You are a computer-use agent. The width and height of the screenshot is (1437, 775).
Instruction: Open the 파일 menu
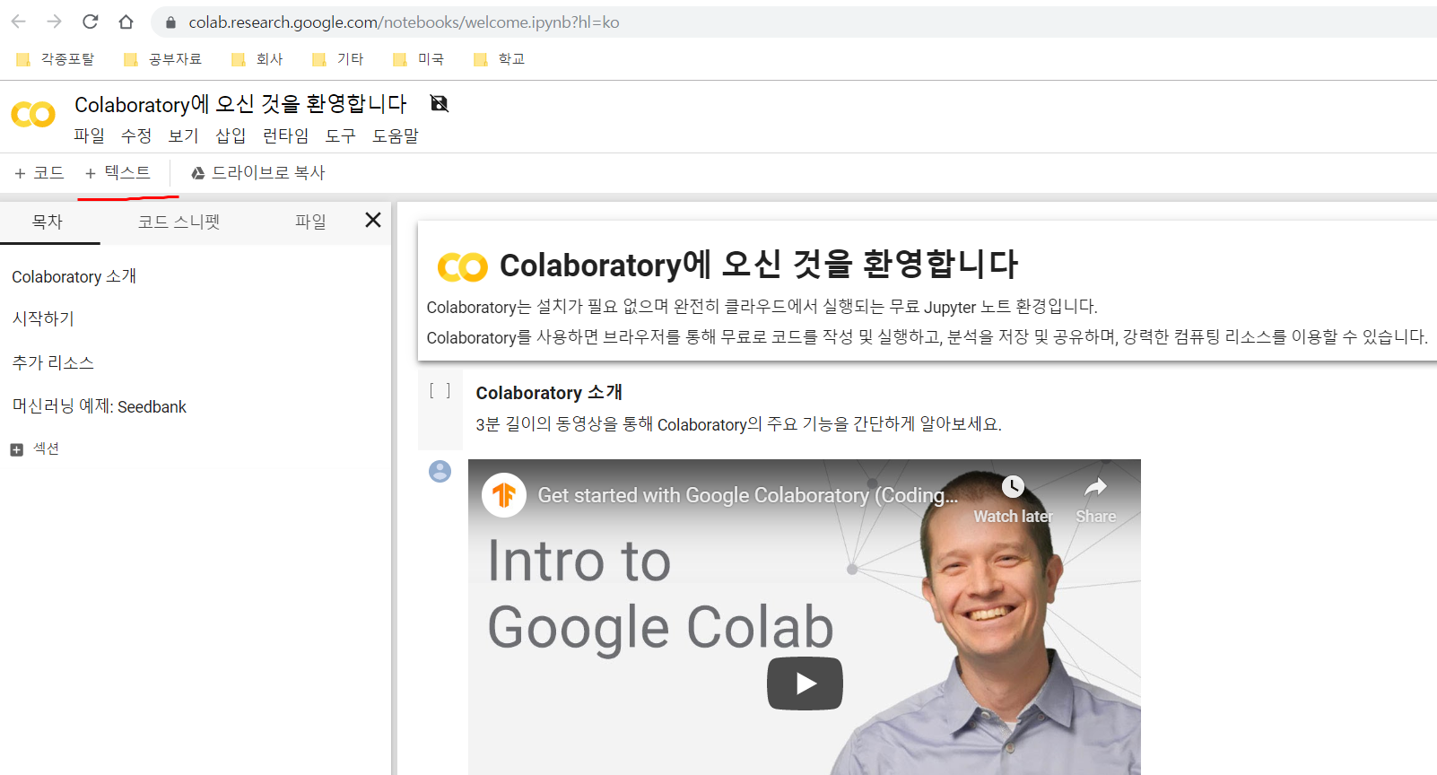coord(89,135)
